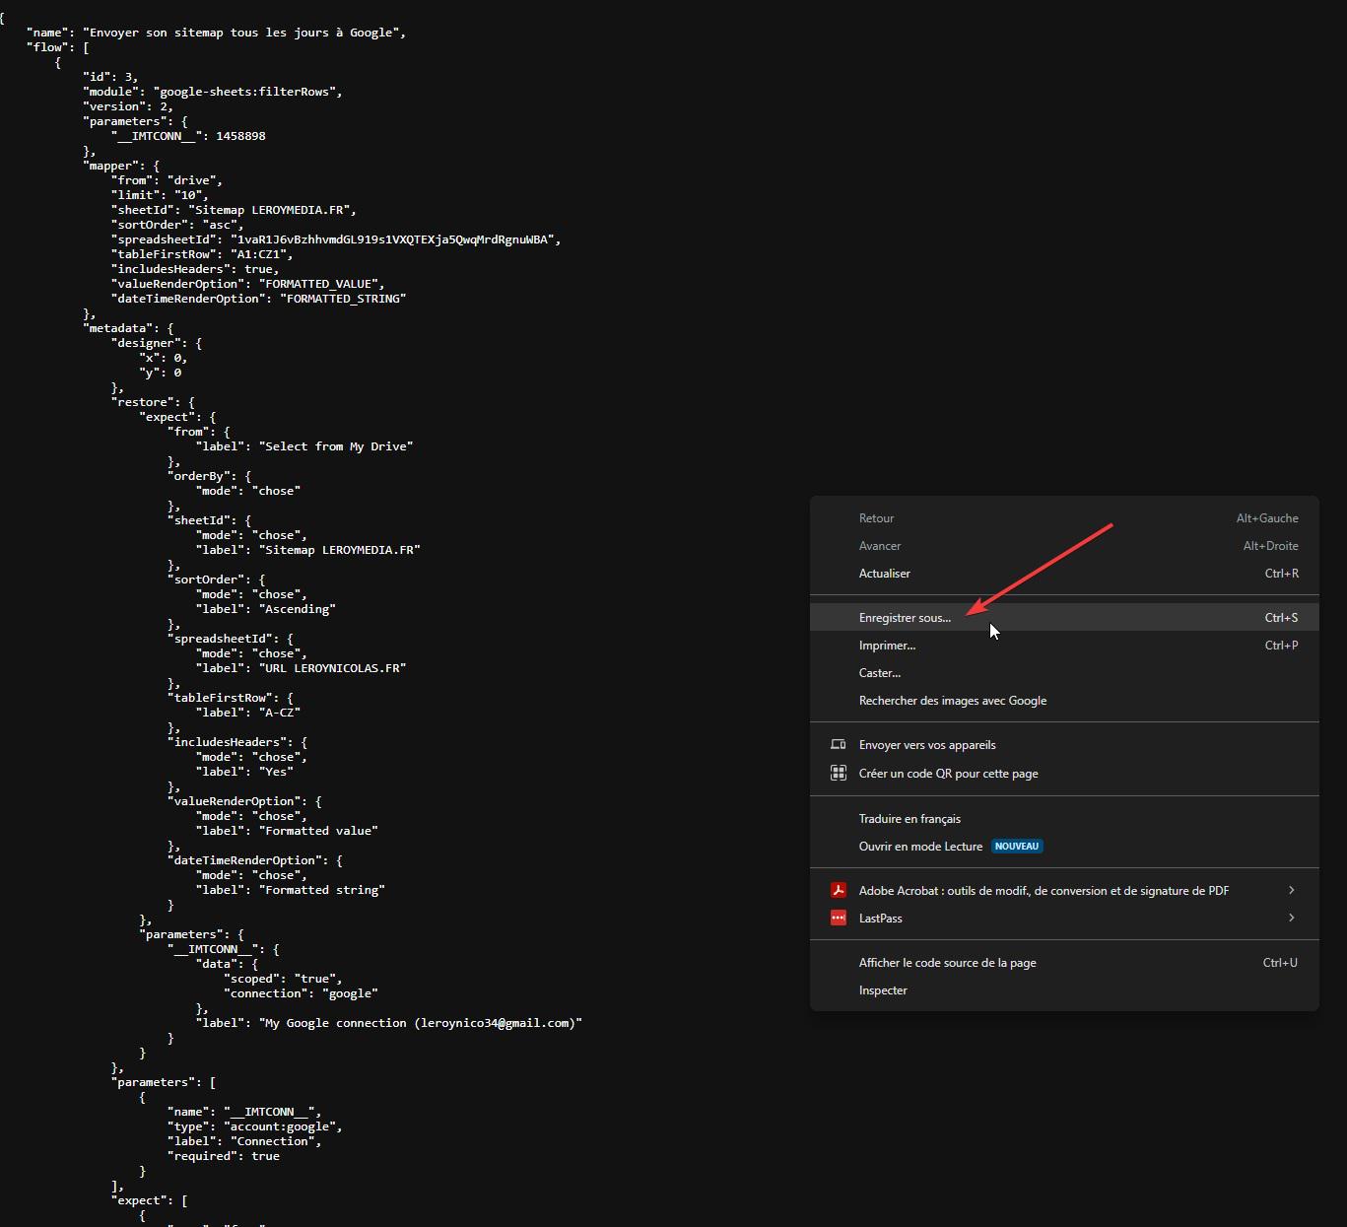Click the label "Formatted value"
The width and height of the screenshot is (1347, 1227).
click(318, 831)
